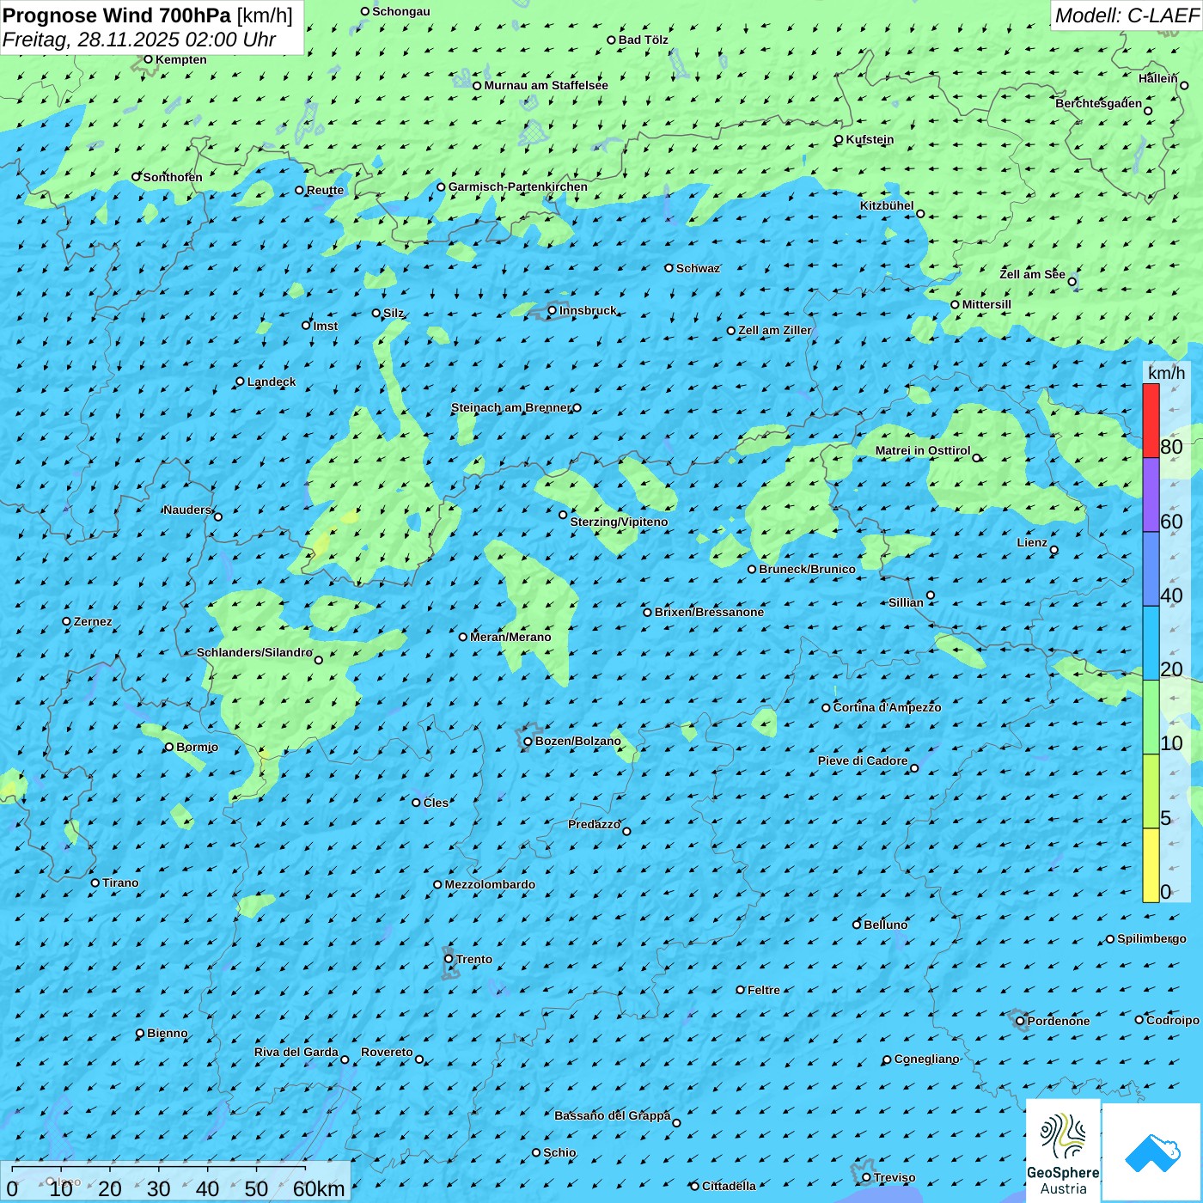Click the 'Conegliano' label

tap(926, 1059)
